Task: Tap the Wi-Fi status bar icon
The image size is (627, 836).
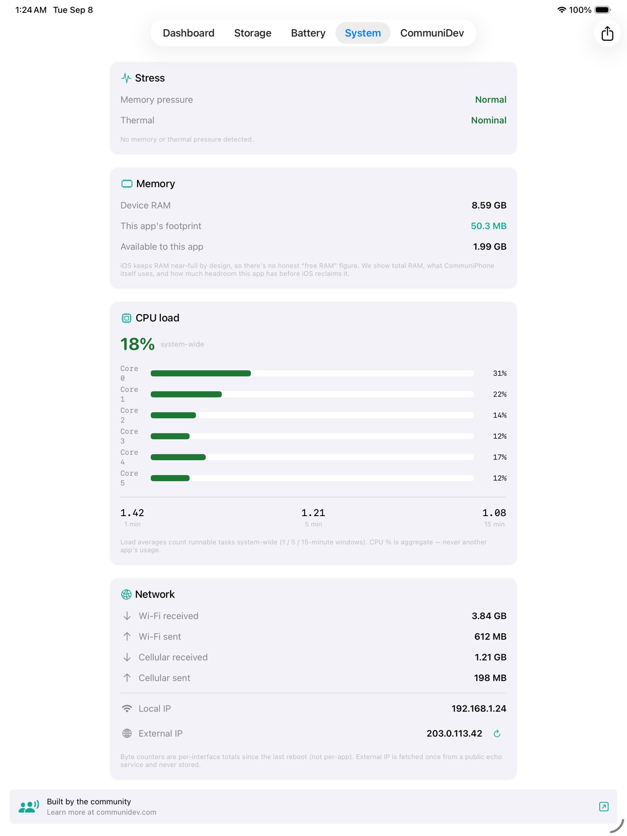Action: (x=561, y=10)
